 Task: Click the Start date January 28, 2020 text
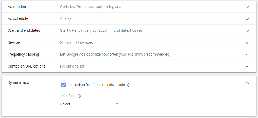click(x=83, y=30)
